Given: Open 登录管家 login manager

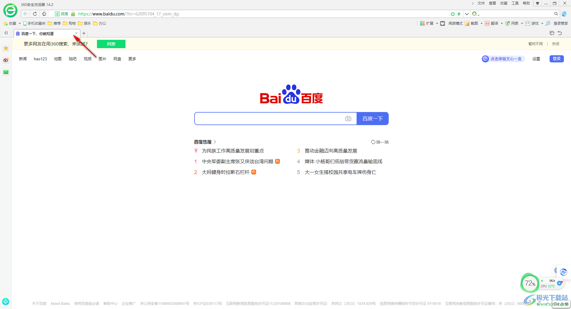Looking at the screenshot, I should pos(557,23).
